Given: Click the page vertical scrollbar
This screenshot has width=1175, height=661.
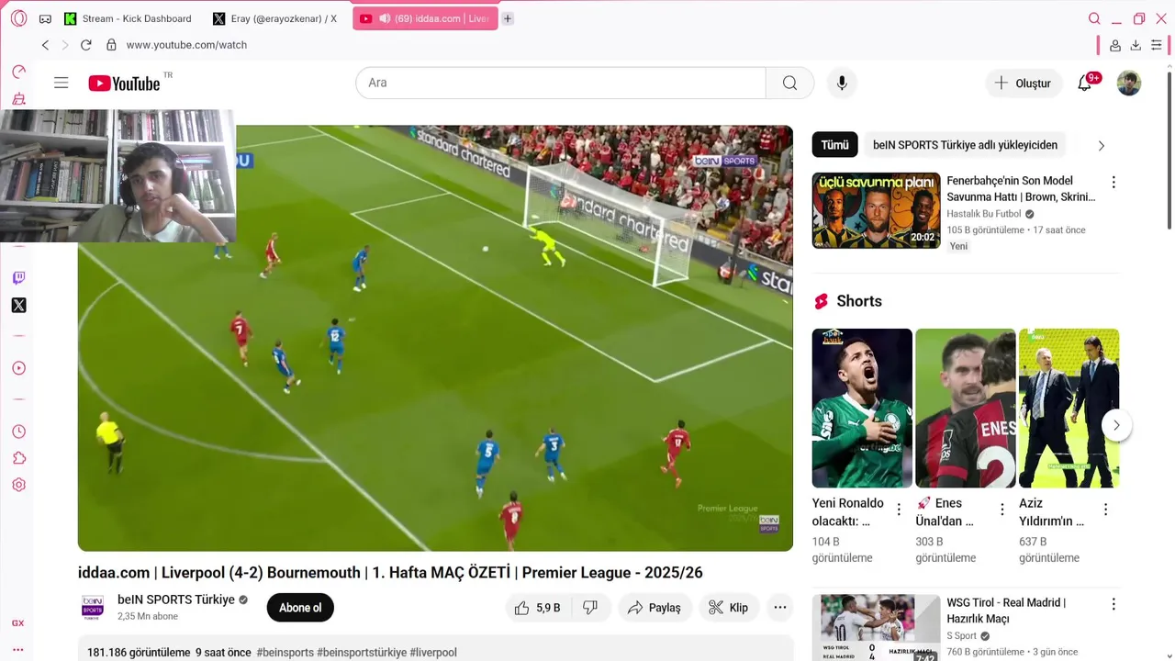Looking at the screenshot, I should (x=1169, y=151).
